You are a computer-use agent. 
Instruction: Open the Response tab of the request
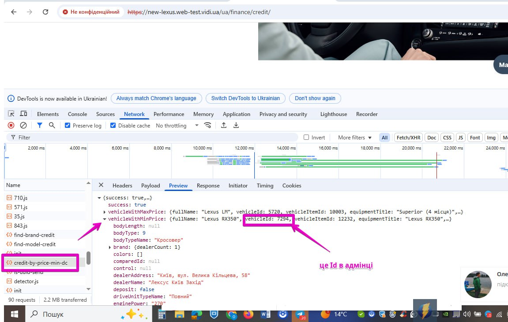(208, 186)
